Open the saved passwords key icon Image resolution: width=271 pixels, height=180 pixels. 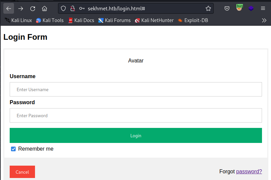(82, 8)
